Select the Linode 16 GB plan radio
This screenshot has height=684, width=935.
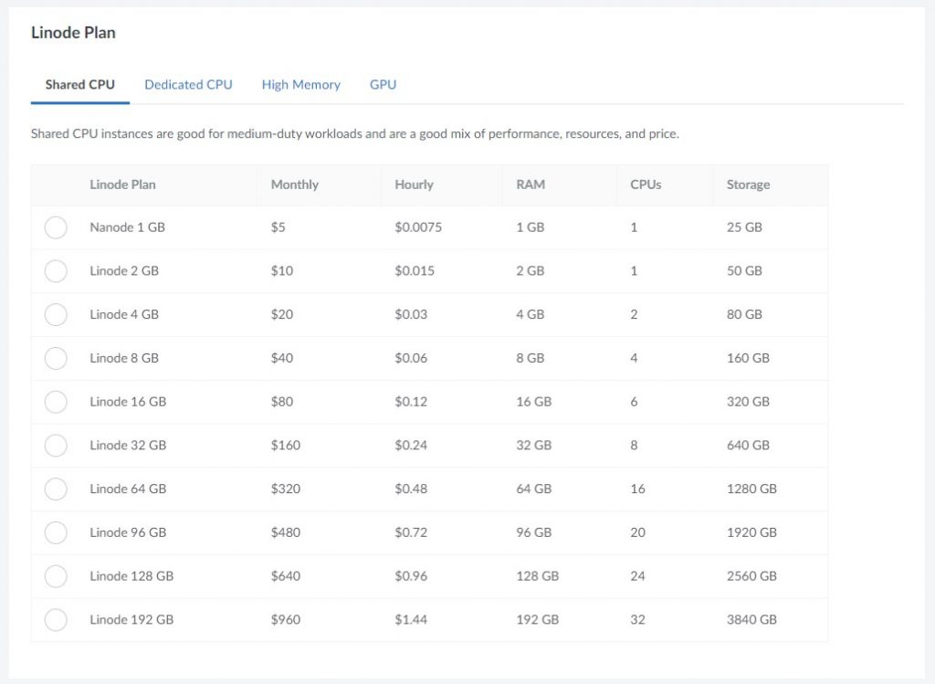[x=56, y=402]
